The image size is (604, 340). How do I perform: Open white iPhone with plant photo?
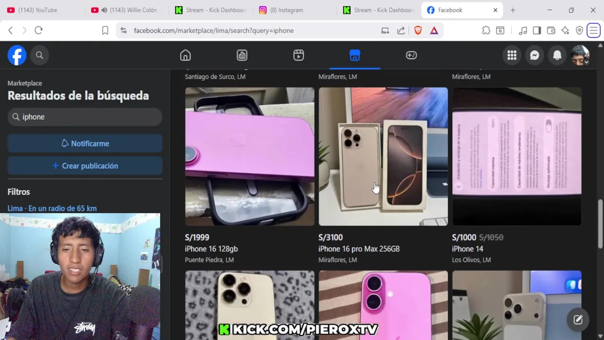point(517,305)
